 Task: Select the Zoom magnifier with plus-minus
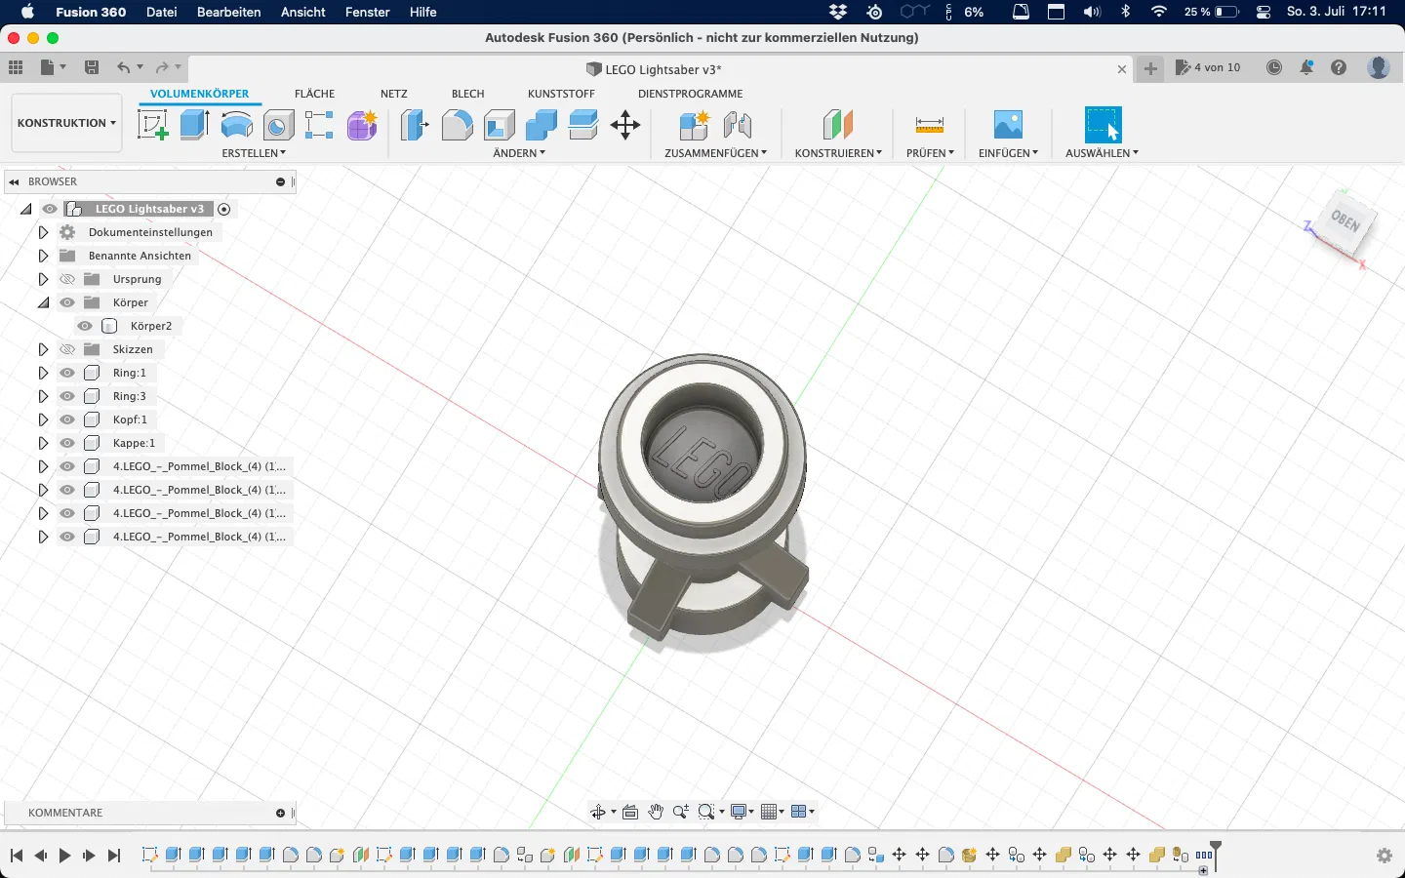(681, 812)
